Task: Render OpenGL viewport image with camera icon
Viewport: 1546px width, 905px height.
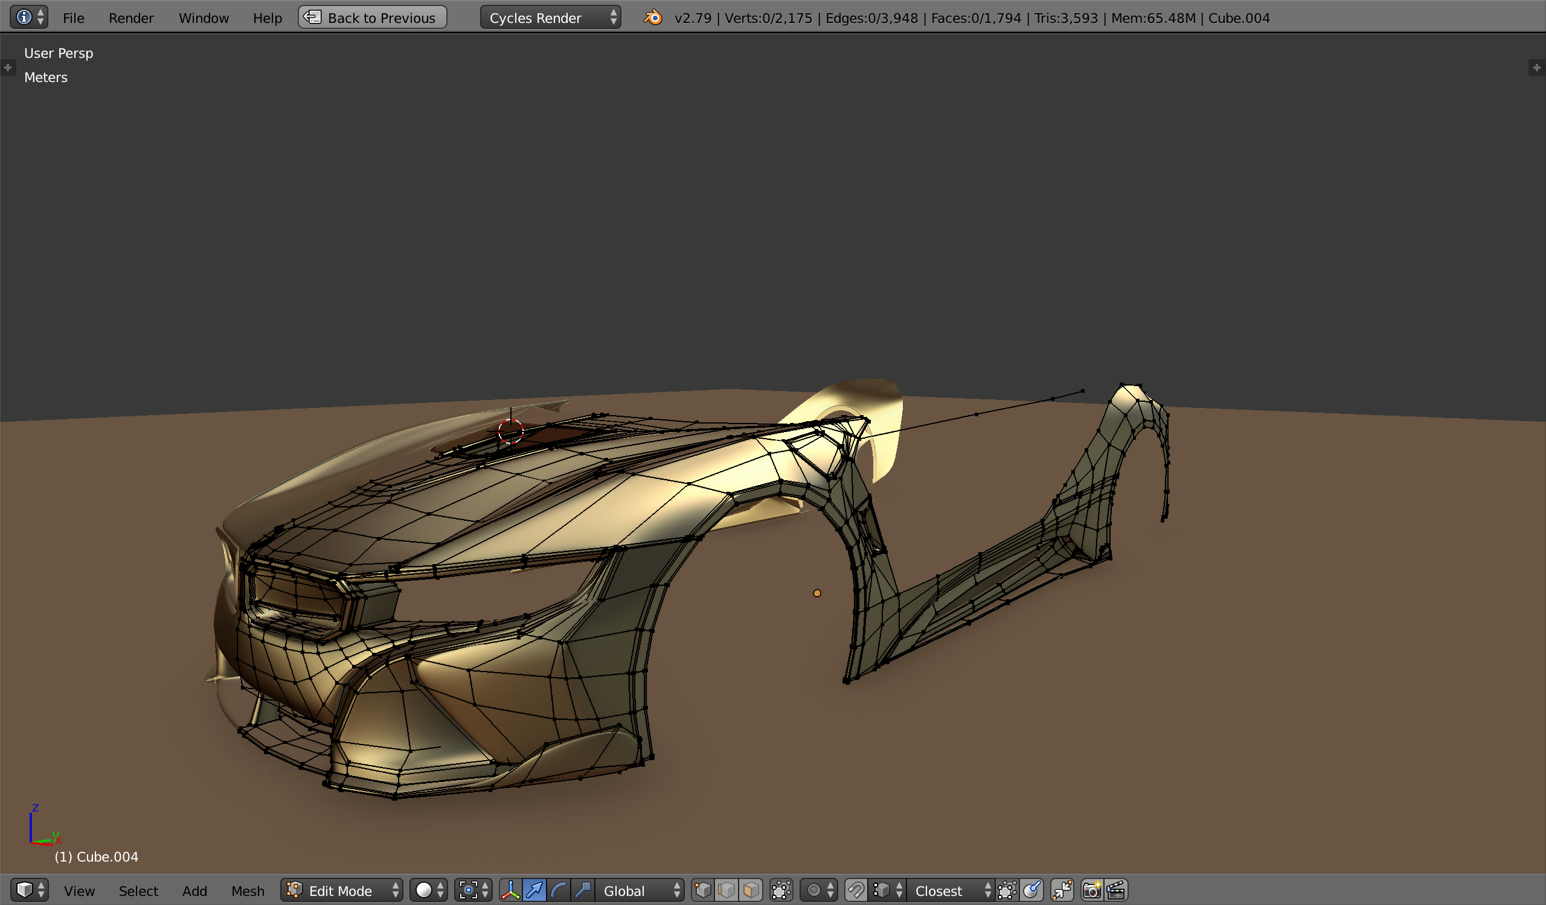Action: (1091, 891)
